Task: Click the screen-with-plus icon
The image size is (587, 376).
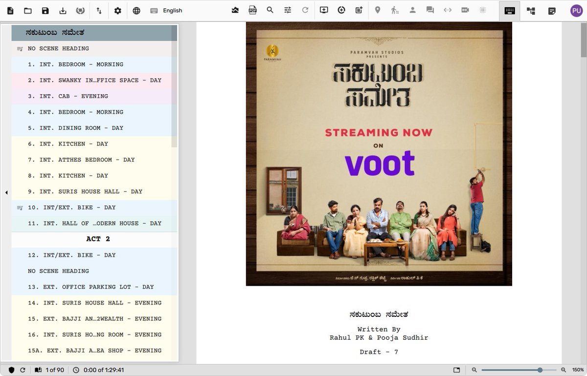Action: (324, 10)
